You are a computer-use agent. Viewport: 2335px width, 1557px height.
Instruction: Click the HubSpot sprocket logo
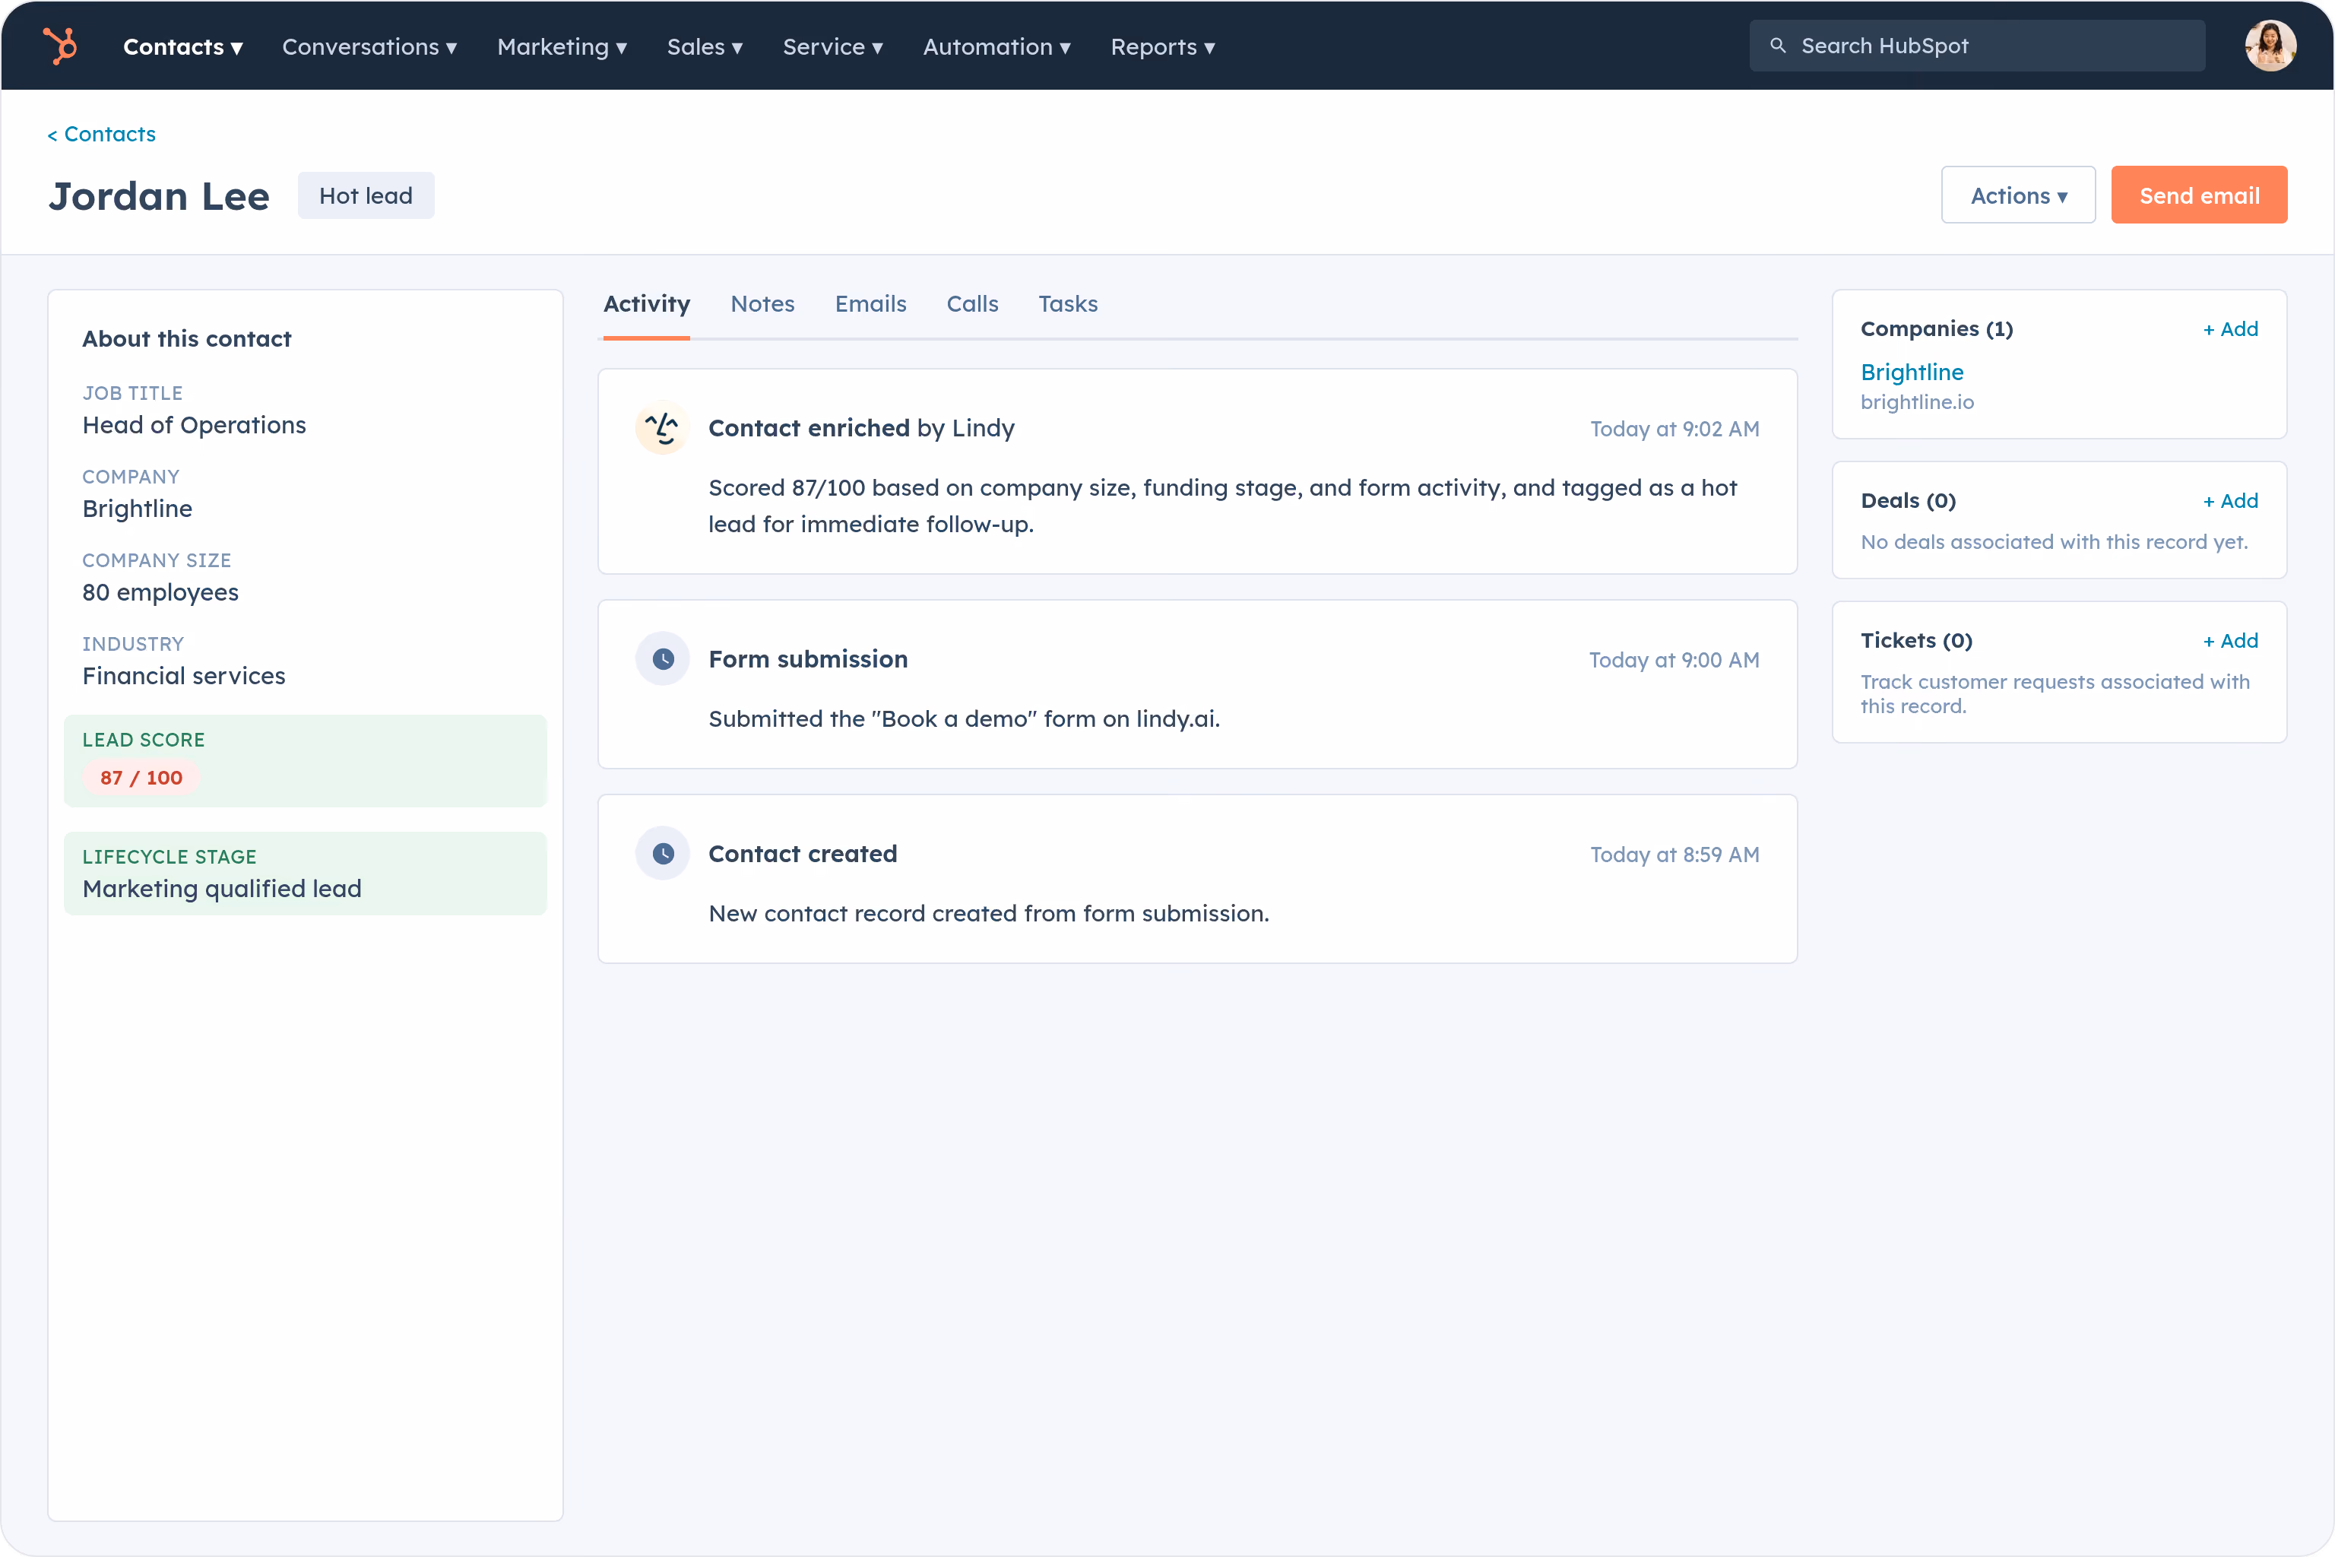(61, 46)
